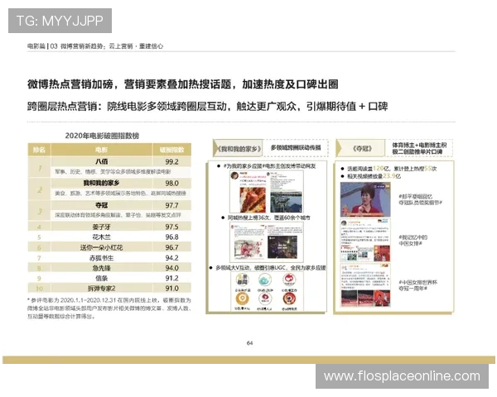Click the 多领域跨圈联动传播 dashed label

coord(296,147)
